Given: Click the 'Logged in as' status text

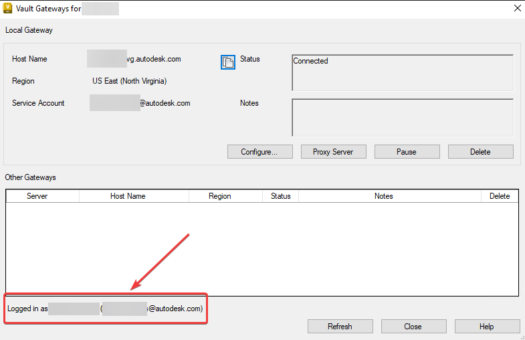Looking at the screenshot, I should tap(27, 309).
